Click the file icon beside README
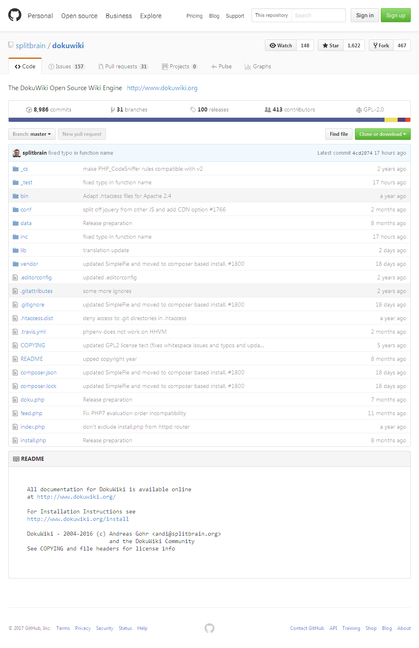 [15, 359]
